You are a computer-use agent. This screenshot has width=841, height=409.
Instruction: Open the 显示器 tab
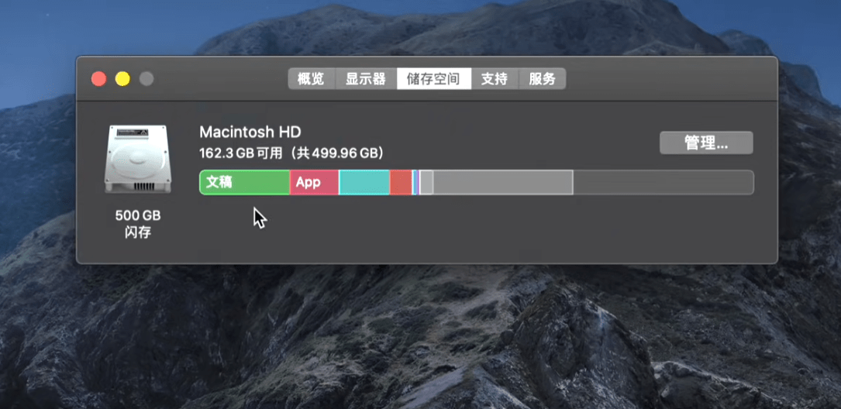point(367,79)
